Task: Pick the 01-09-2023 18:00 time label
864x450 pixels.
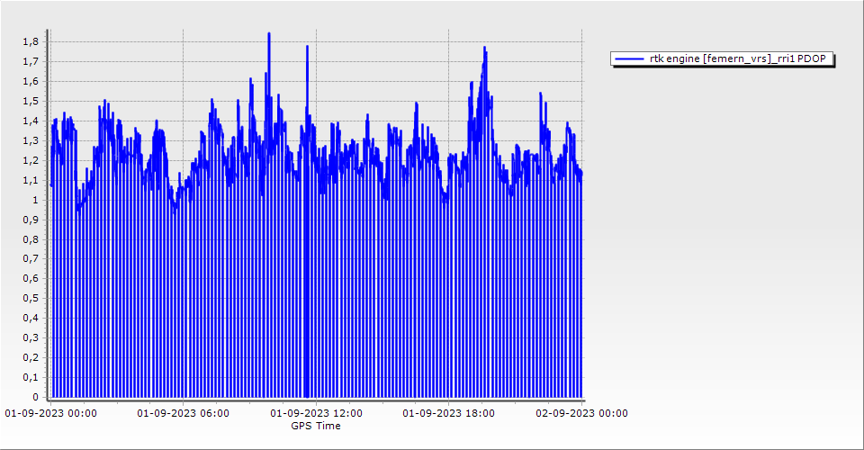Action: tap(449, 414)
